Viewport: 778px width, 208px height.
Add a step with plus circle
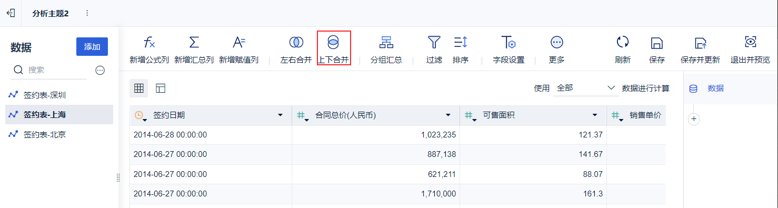(694, 119)
